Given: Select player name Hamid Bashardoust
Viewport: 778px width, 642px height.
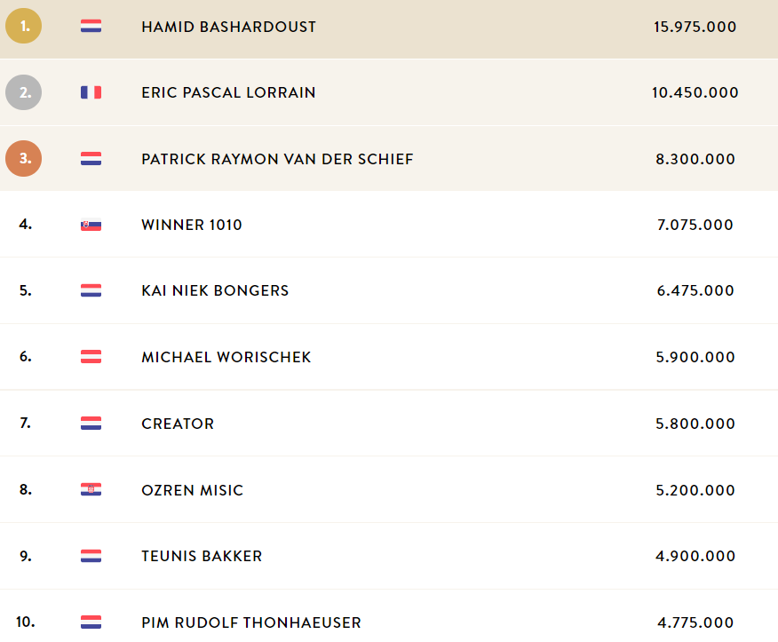Looking at the screenshot, I should [x=228, y=27].
